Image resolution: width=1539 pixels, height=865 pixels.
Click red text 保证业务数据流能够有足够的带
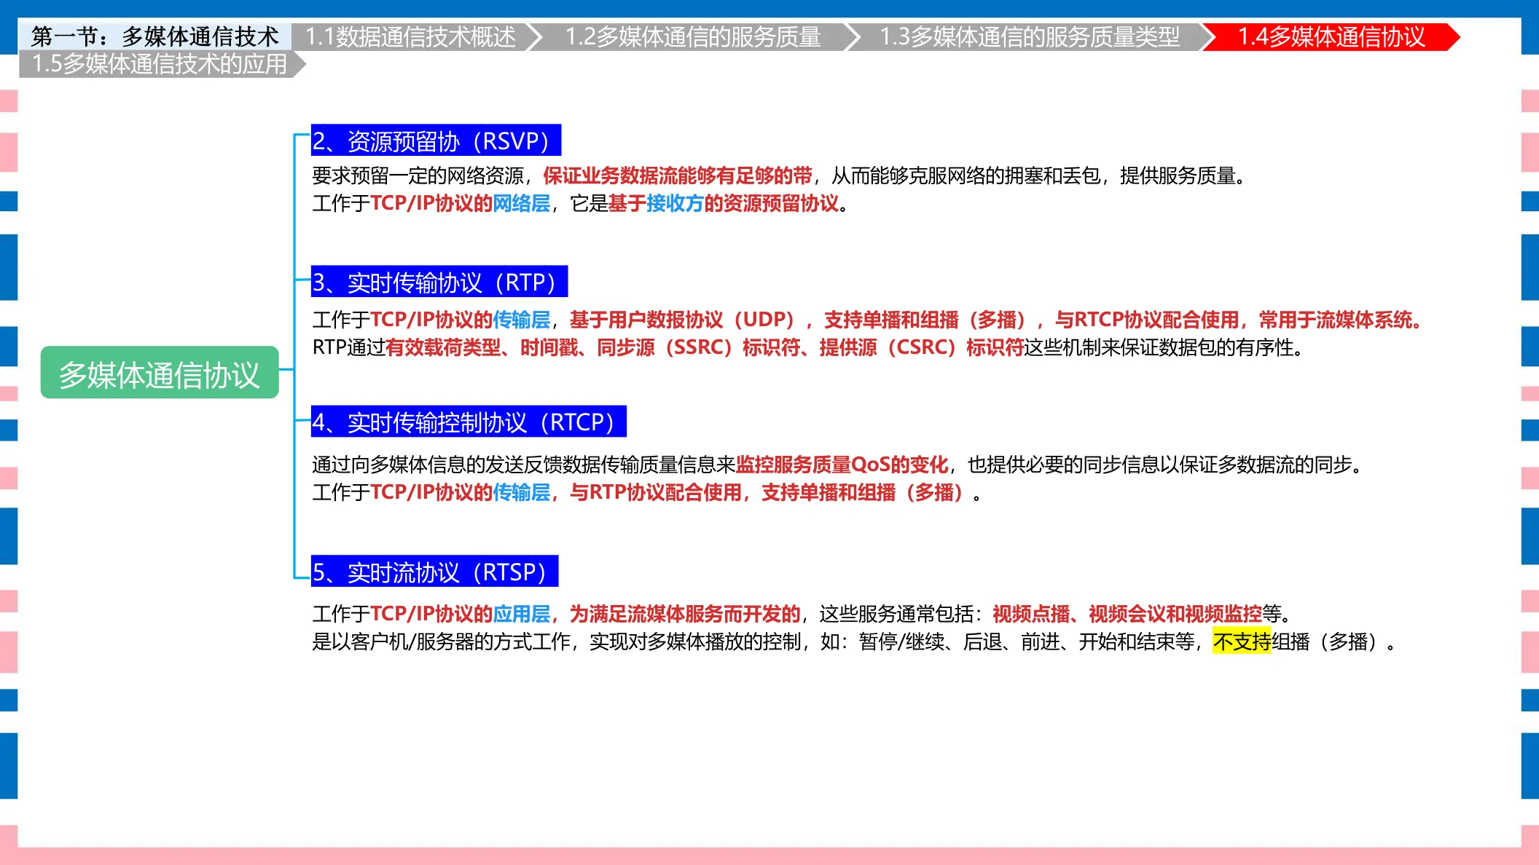678,175
